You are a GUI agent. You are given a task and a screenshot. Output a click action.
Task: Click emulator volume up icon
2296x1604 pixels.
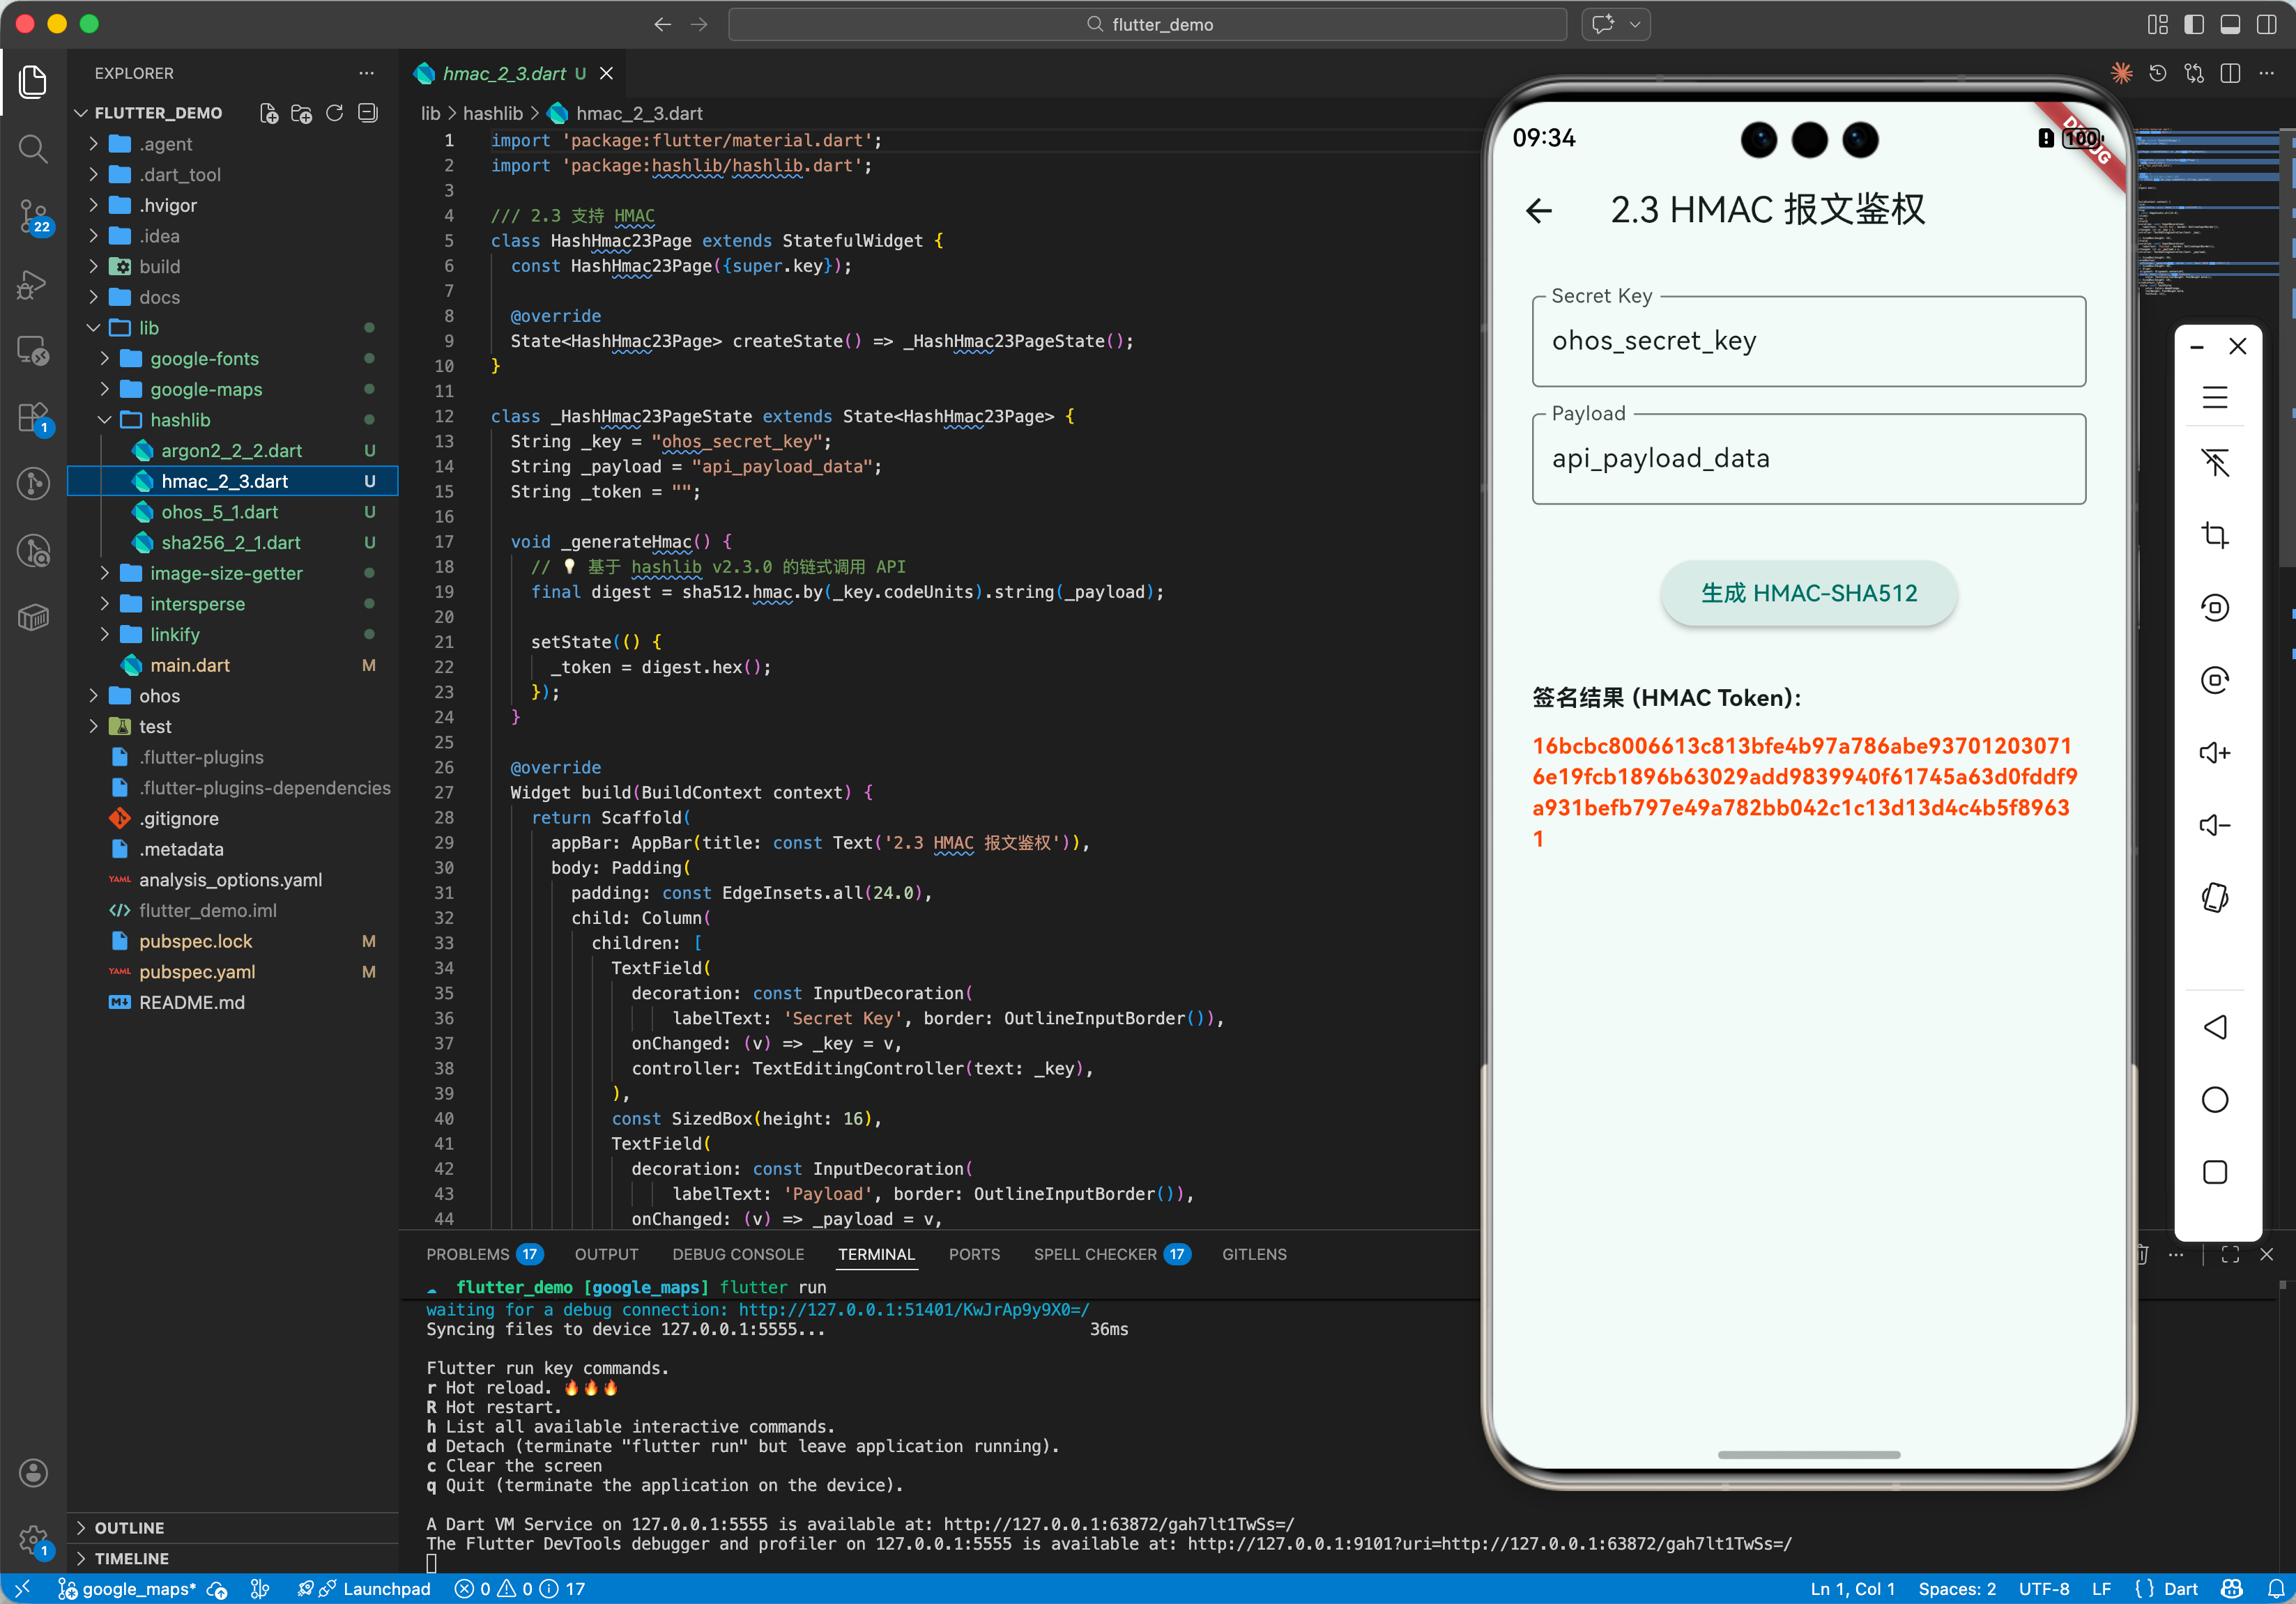(x=2214, y=753)
